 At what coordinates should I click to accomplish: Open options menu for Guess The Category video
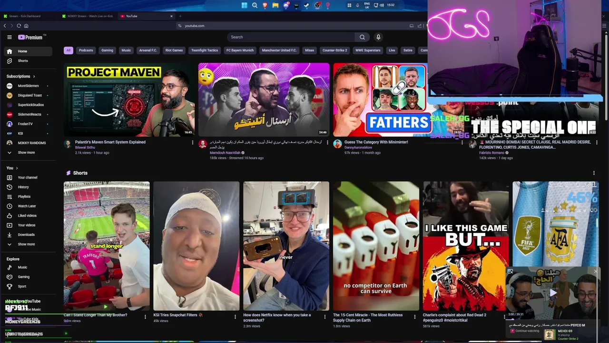point(462,142)
